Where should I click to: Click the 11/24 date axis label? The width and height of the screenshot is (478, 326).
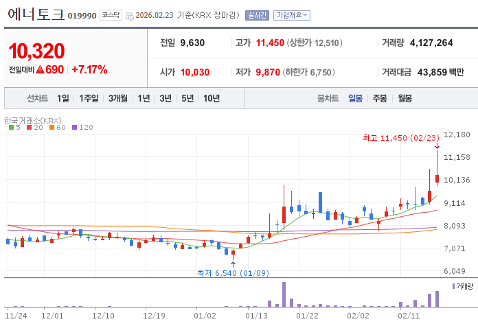[x=16, y=316]
